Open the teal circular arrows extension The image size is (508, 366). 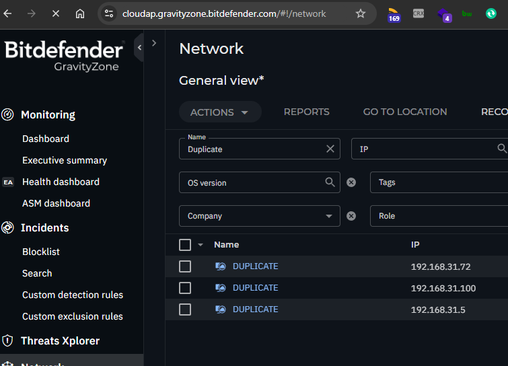point(491,13)
